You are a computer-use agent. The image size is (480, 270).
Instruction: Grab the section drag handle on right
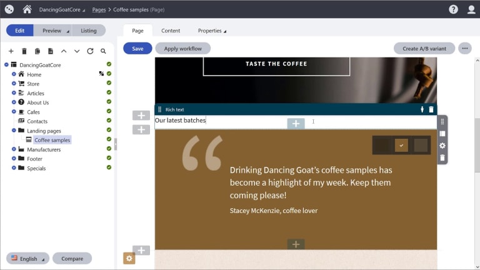(x=442, y=121)
